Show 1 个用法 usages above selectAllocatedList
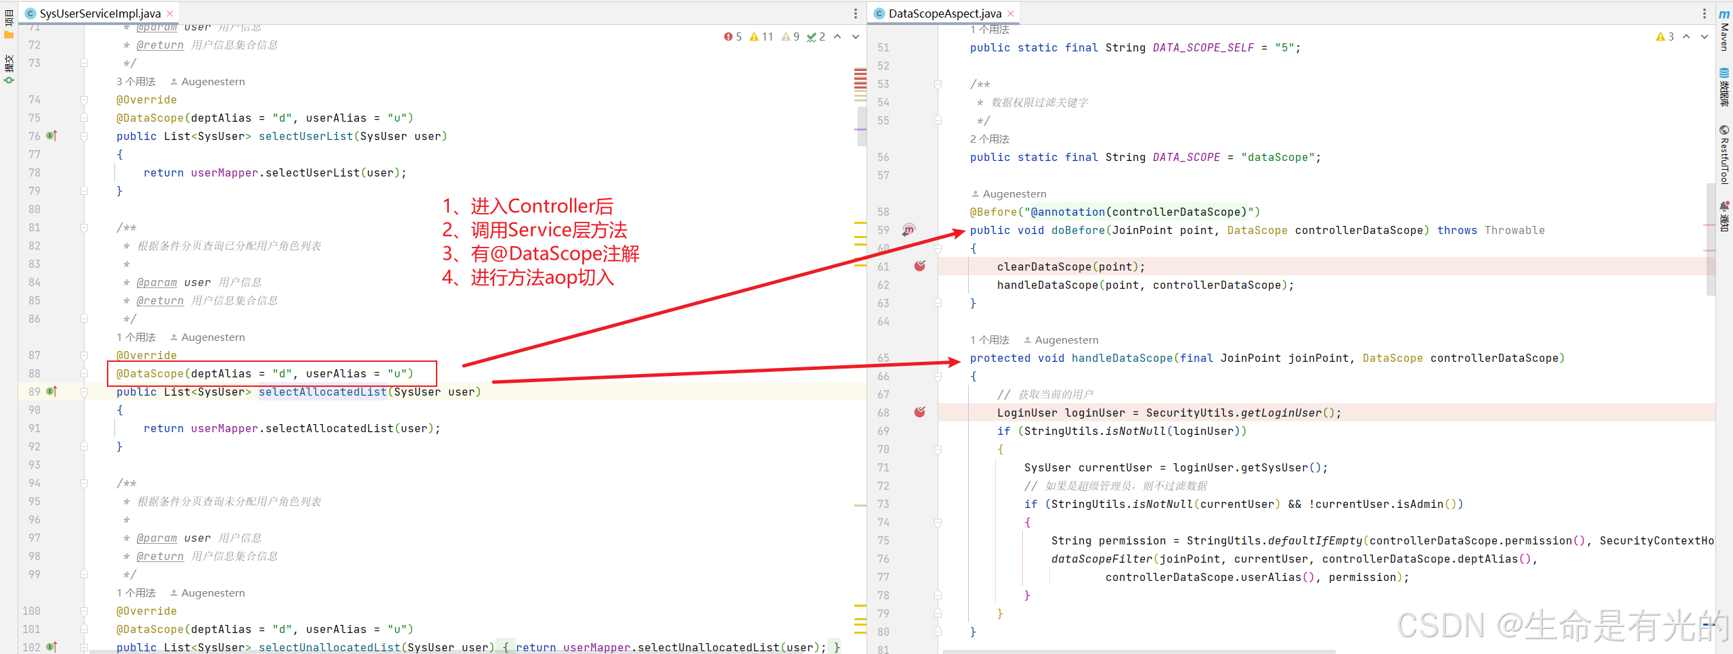The image size is (1733, 654). [136, 337]
